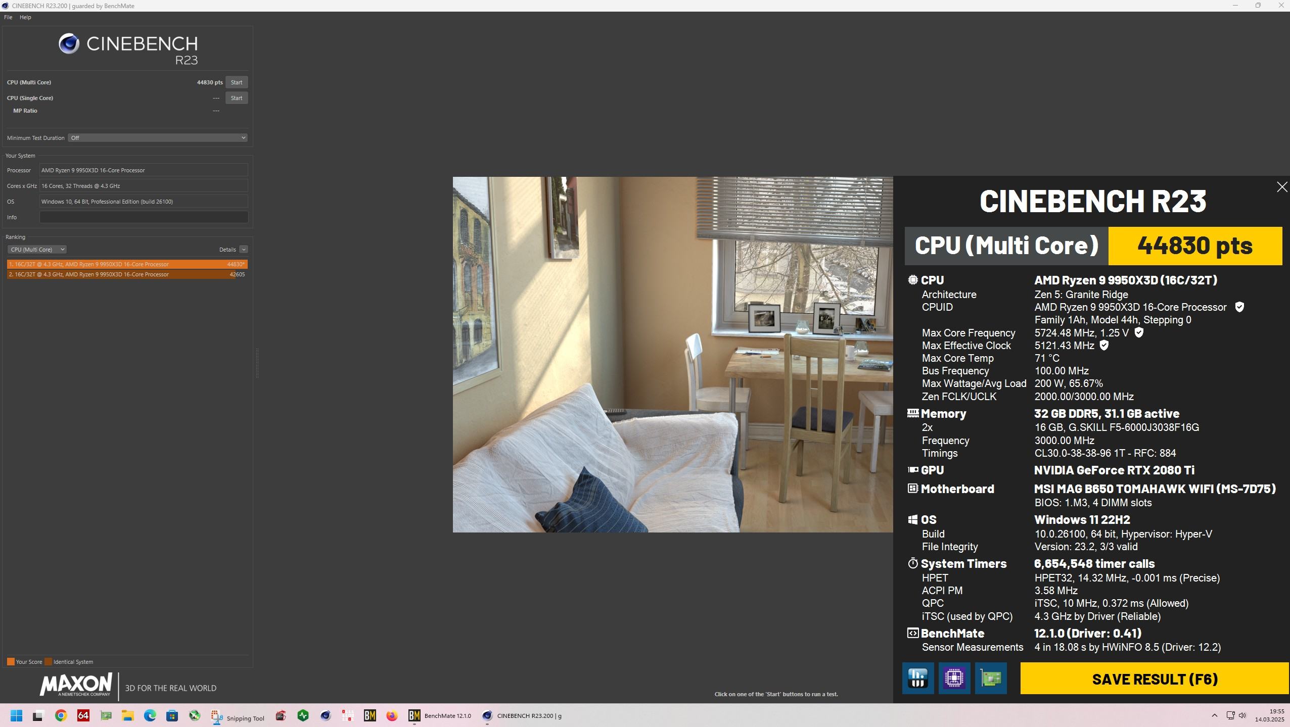Screen dimensions: 1290x727
Task: Close the BenchMate result overlay with X
Action: (x=1281, y=187)
